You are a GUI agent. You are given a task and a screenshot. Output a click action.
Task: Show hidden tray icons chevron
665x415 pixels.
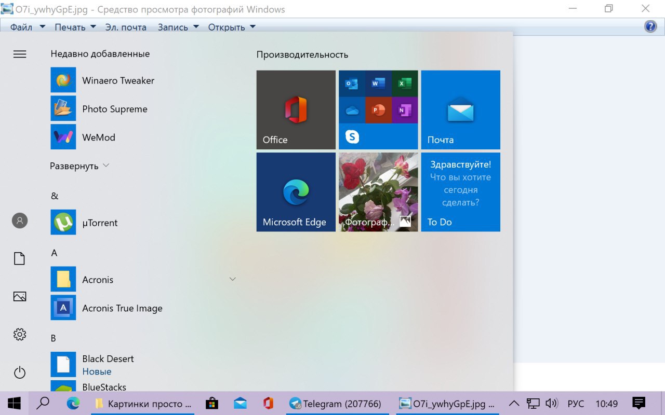(x=514, y=404)
